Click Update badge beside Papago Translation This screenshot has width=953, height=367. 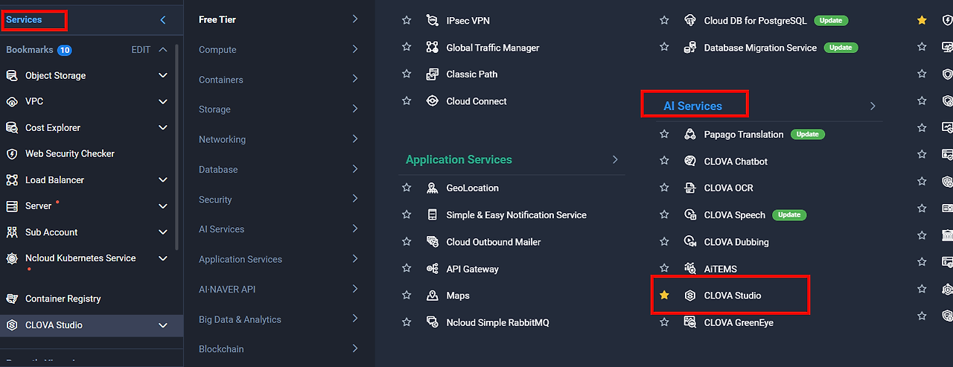pos(807,134)
